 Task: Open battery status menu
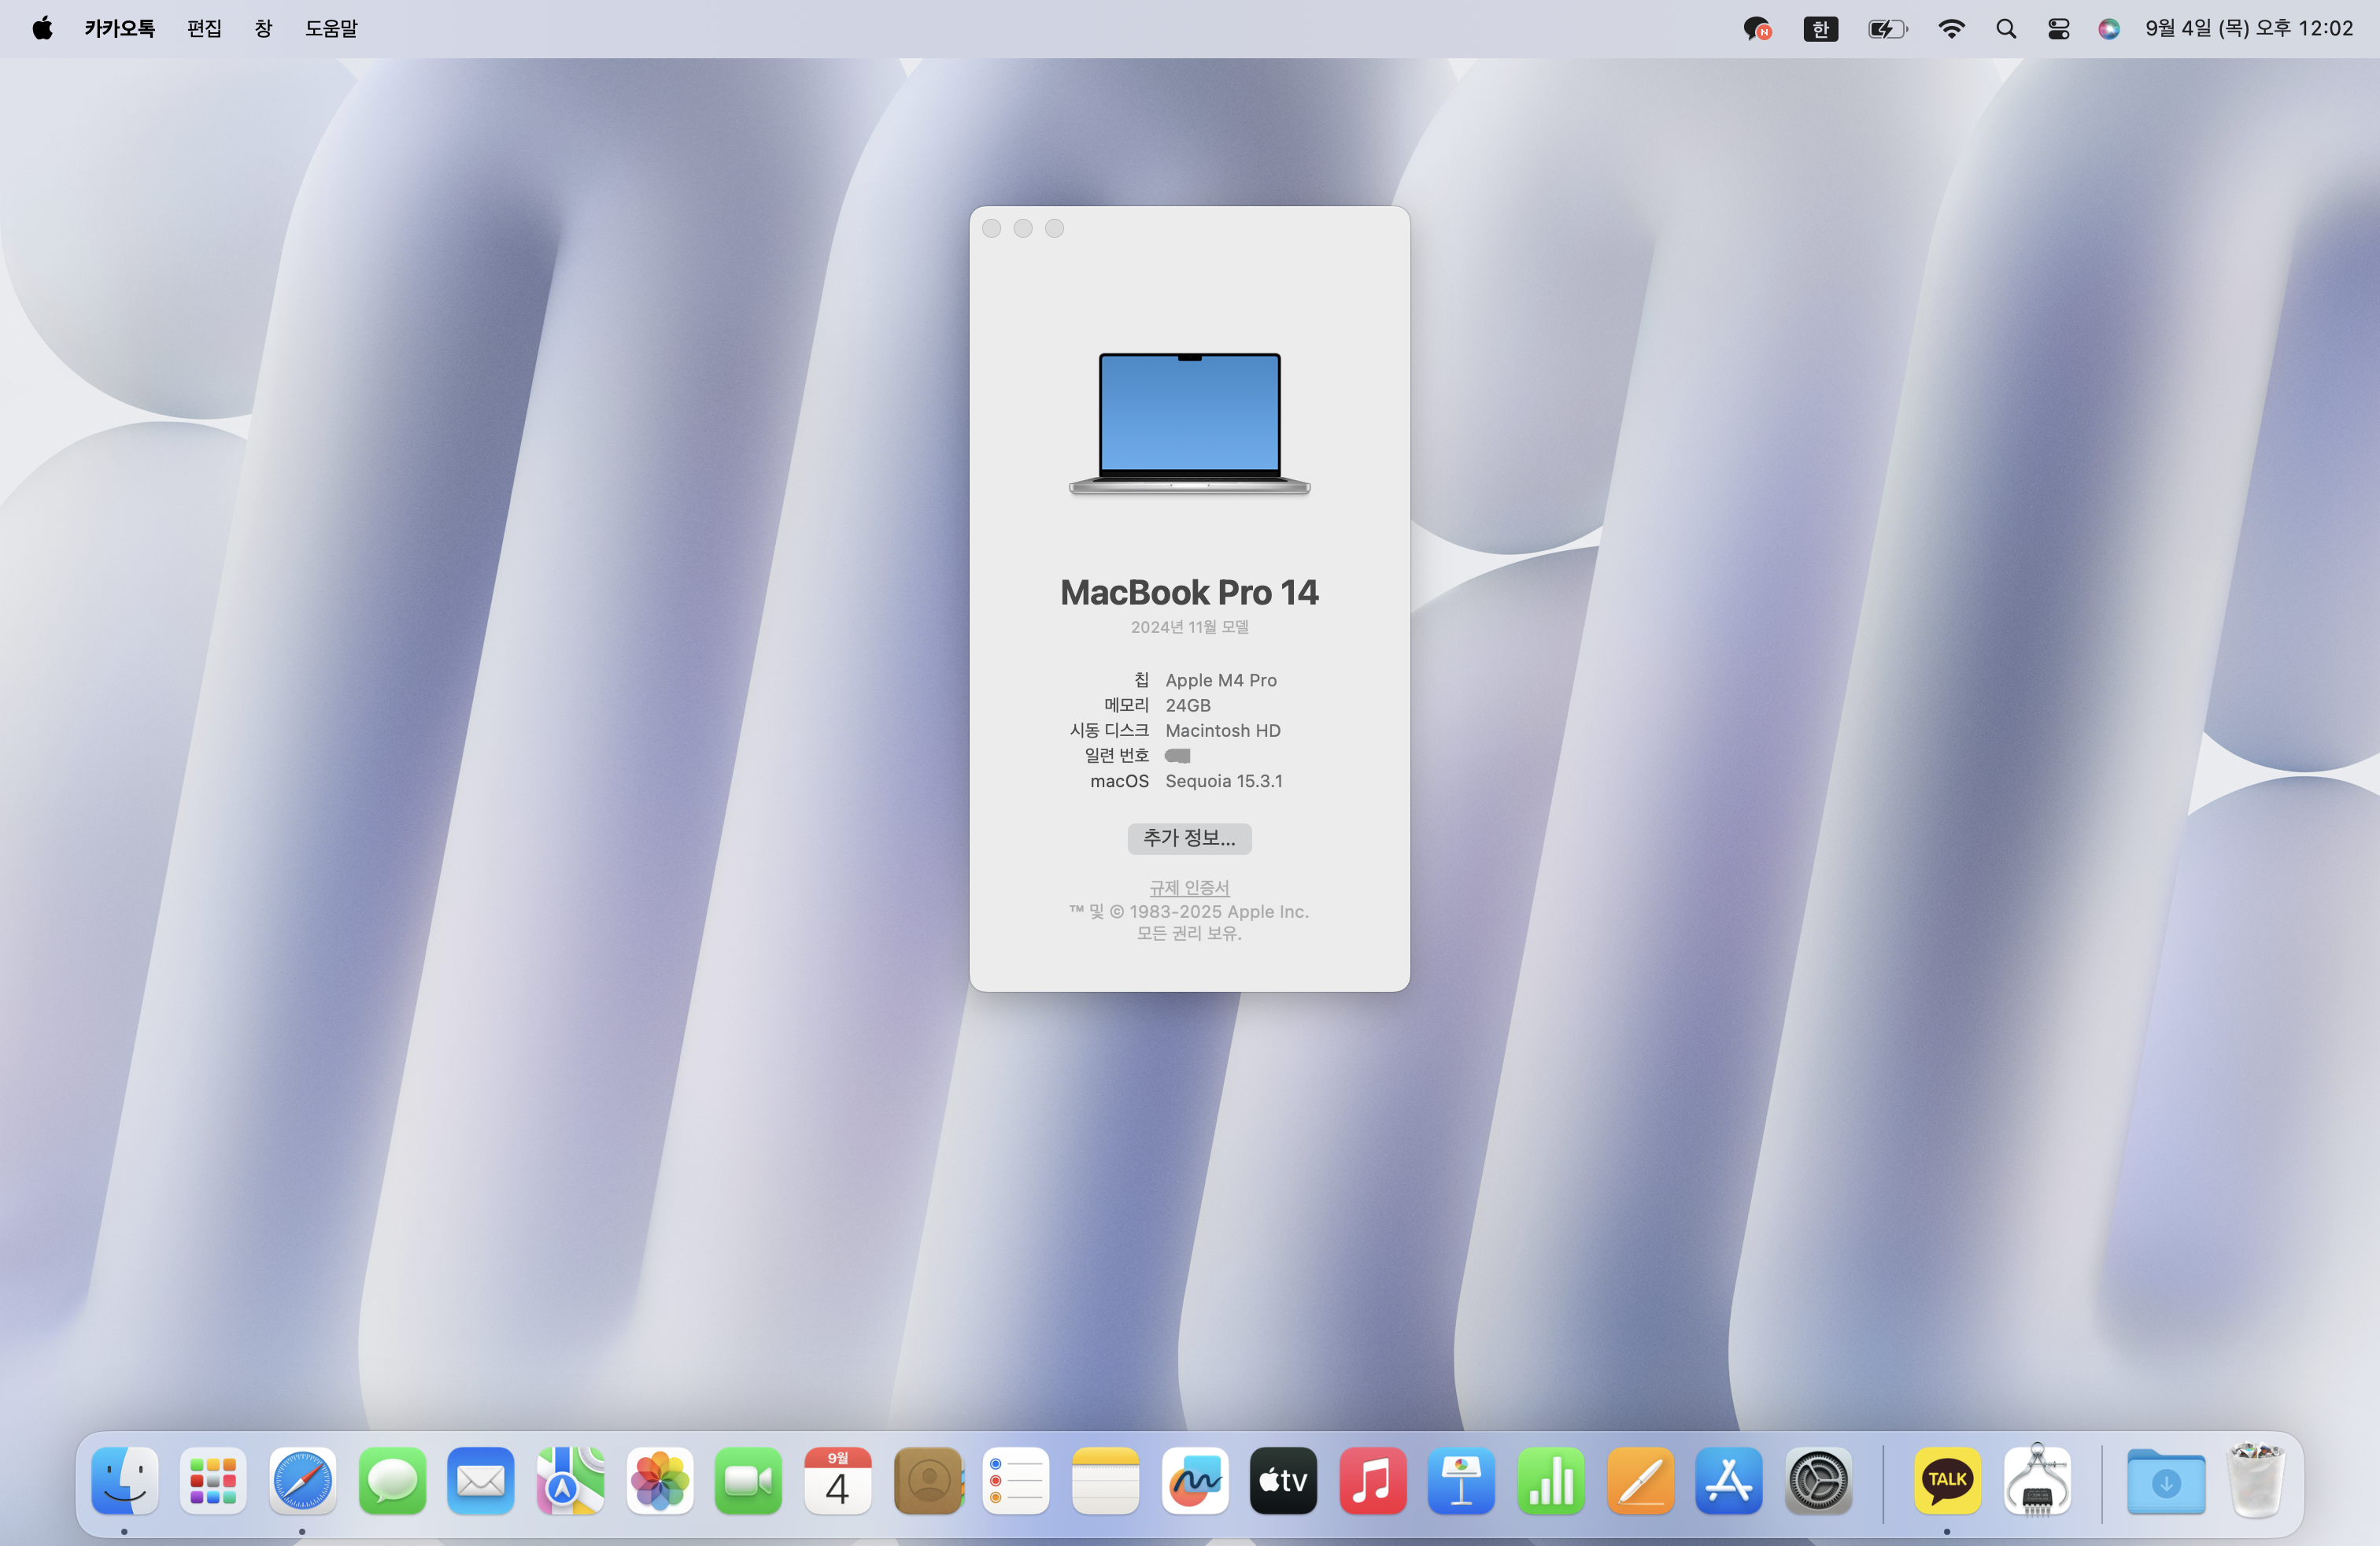(x=1887, y=29)
